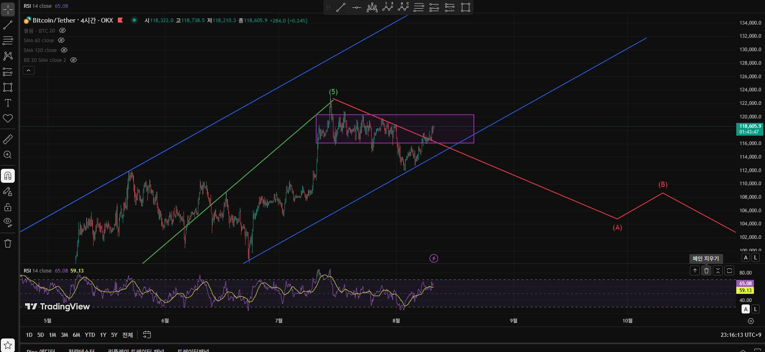Show the hidden SMA 120 close indicator

pyautogui.click(x=64, y=50)
